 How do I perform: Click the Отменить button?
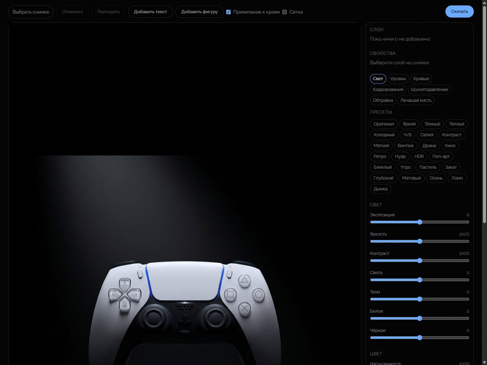(73, 12)
